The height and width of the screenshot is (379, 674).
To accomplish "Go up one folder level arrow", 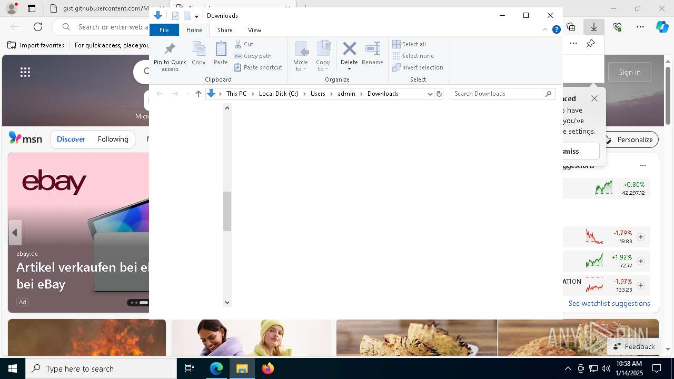I will pyautogui.click(x=198, y=94).
